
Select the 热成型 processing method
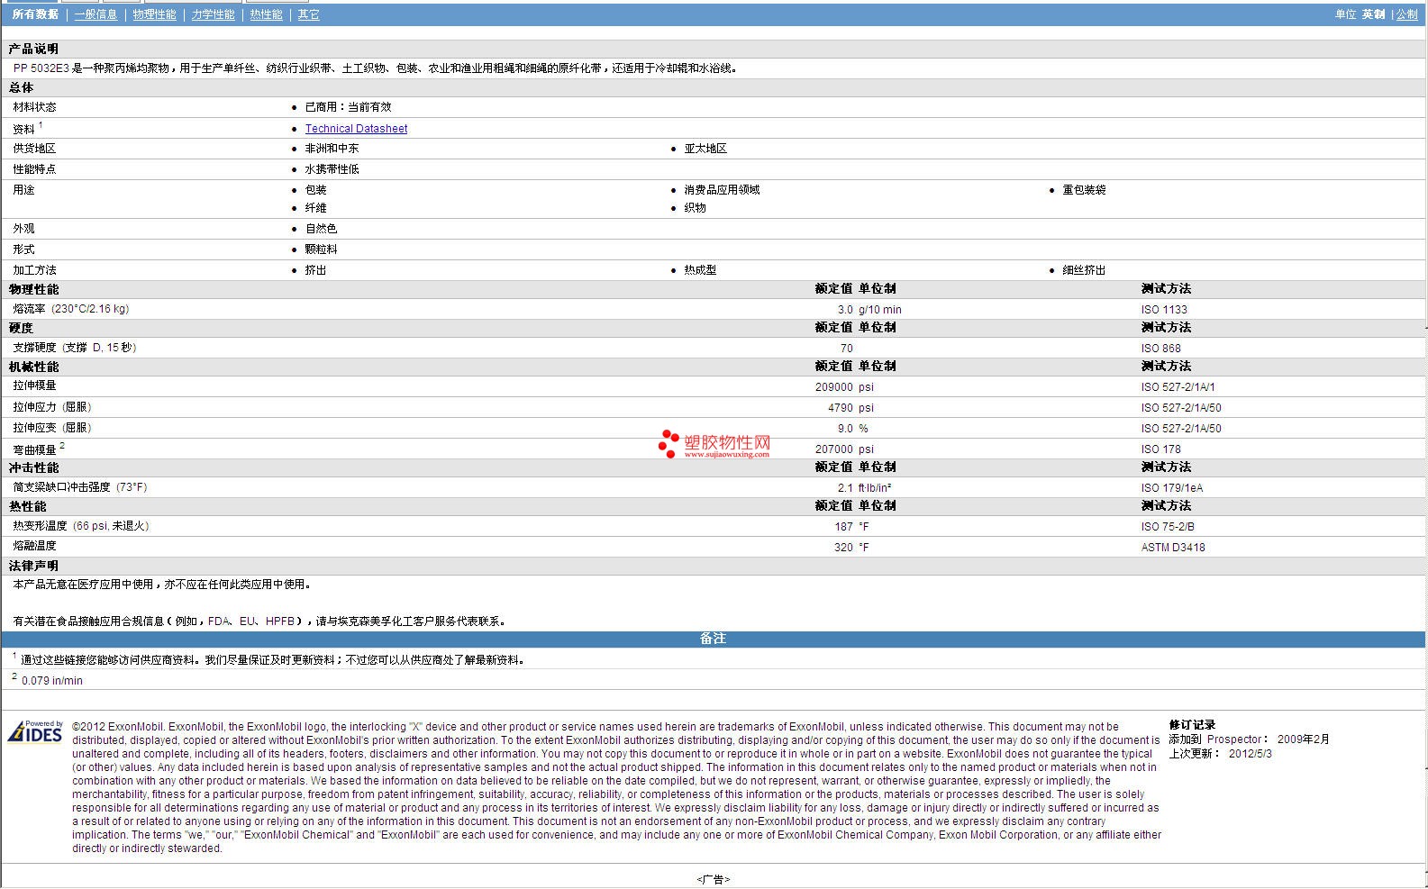(700, 270)
